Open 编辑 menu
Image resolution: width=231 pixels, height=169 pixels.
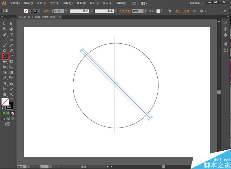click(x=28, y=3)
